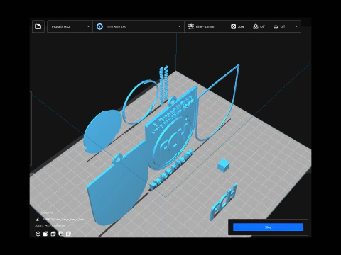The width and height of the screenshot is (341, 255).
Task: Switch to the right side view icon
Action: point(68,234)
